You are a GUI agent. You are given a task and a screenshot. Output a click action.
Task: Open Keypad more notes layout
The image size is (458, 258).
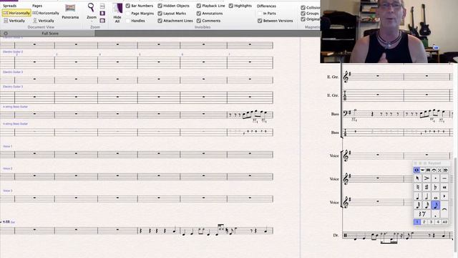click(422, 170)
